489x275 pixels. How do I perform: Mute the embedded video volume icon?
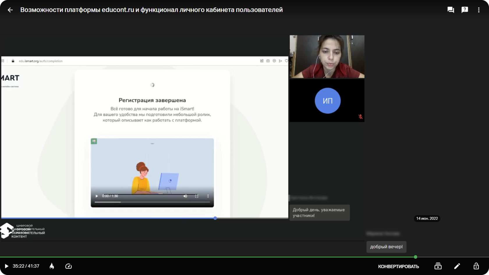[185, 196]
